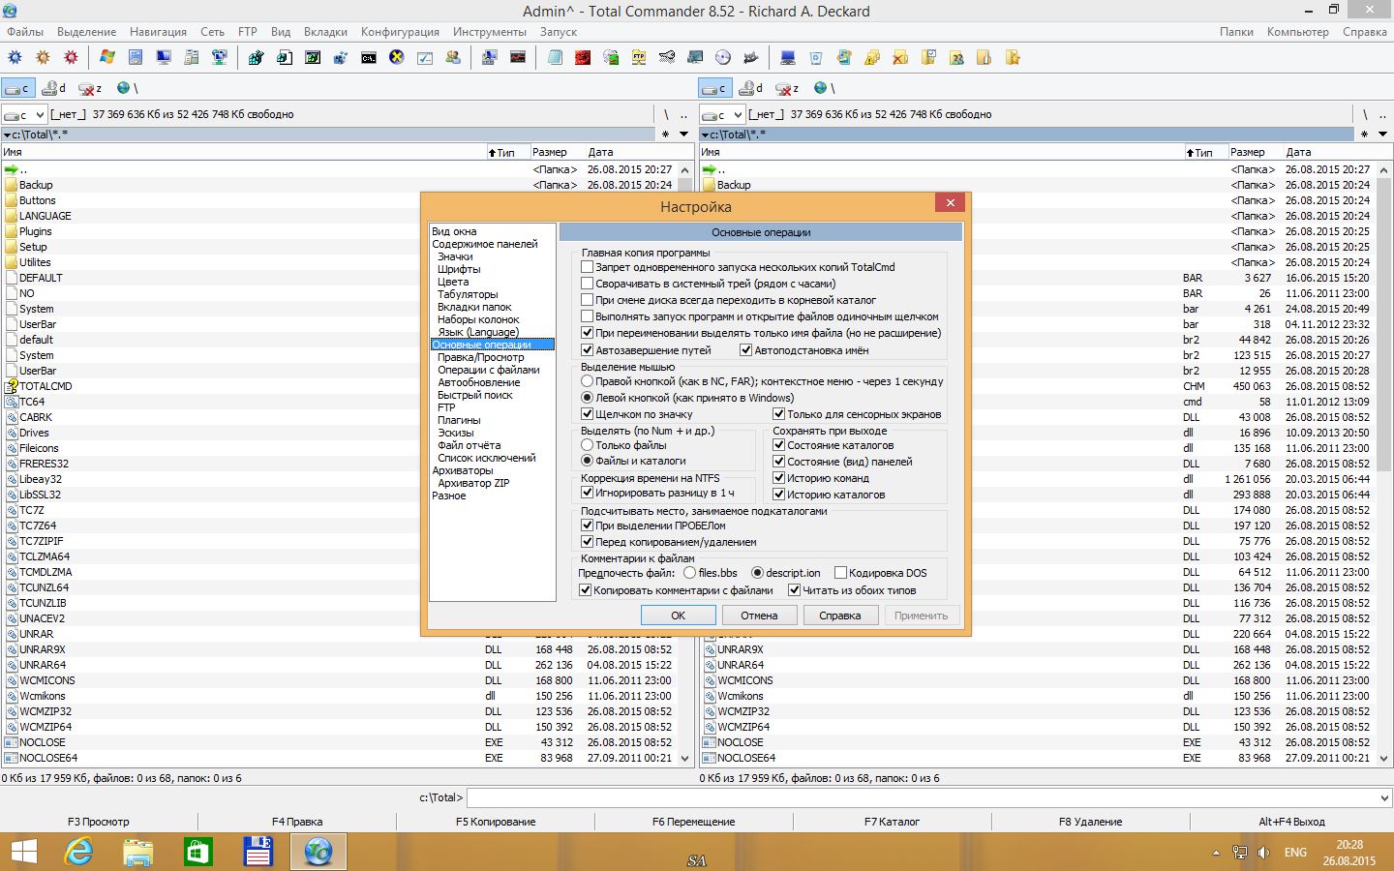Open the registry editor cube icon

coord(340,58)
